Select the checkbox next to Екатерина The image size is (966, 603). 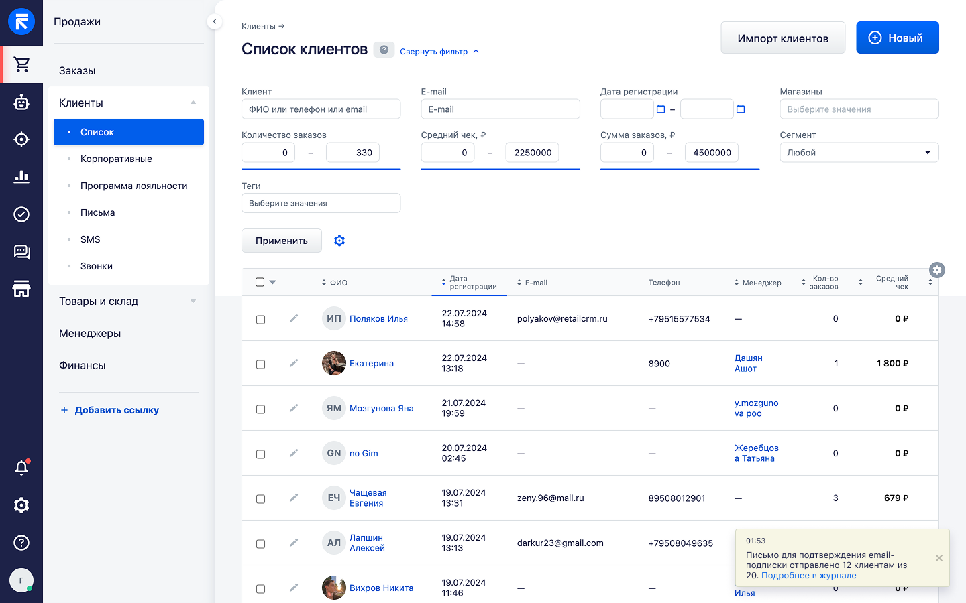click(261, 364)
